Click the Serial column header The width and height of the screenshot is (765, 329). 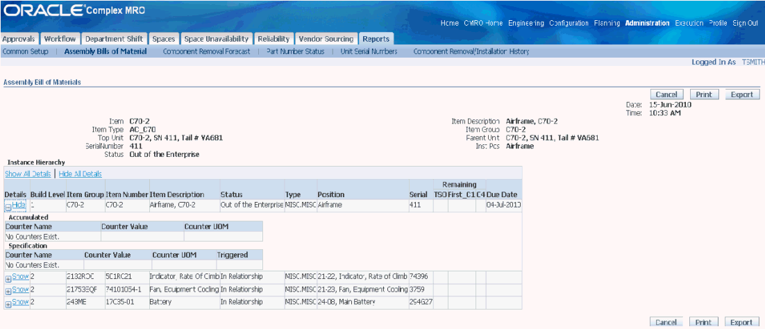[x=418, y=194]
